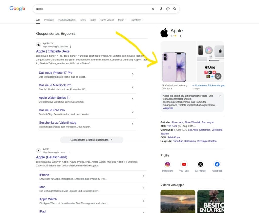Click the Gesponsertes Ergebnis ausblenden button

[x=92, y=140]
